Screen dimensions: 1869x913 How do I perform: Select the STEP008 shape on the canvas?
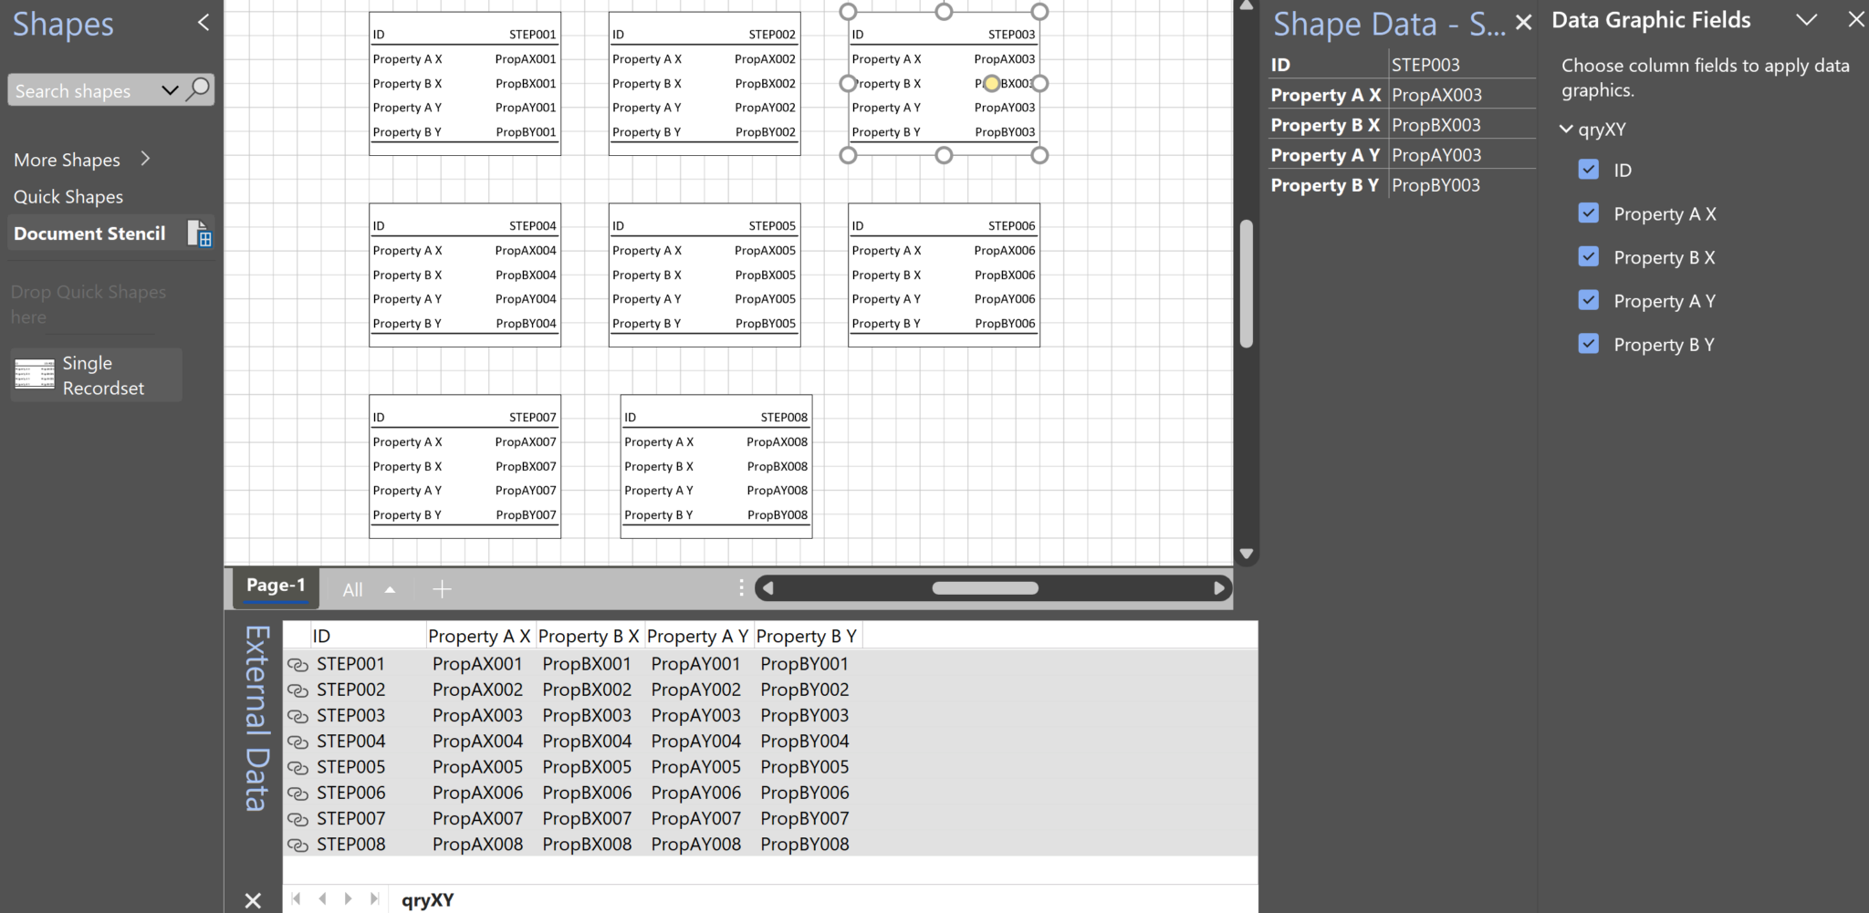coord(716,466)
